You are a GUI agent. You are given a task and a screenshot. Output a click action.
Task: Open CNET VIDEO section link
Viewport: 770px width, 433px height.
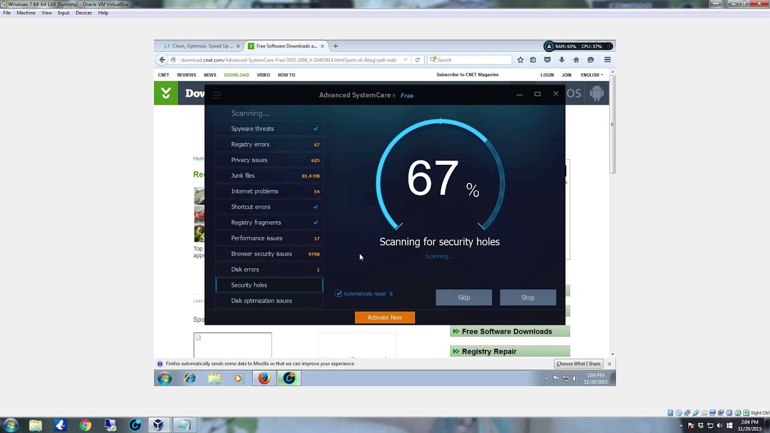tap(263, 75)
